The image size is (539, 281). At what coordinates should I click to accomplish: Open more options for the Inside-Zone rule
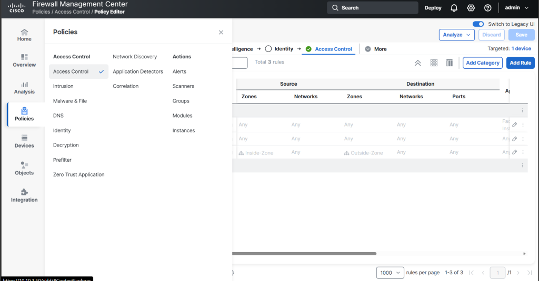click(x=523, y=152)
